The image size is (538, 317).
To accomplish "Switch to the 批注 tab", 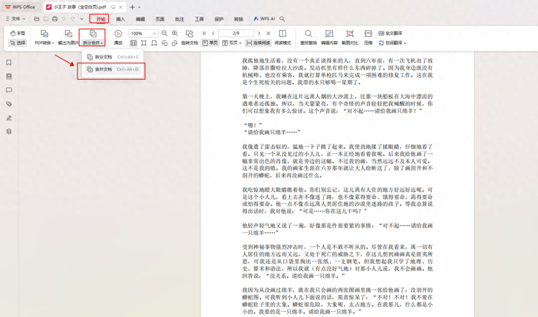I will (x=180, y=19).
